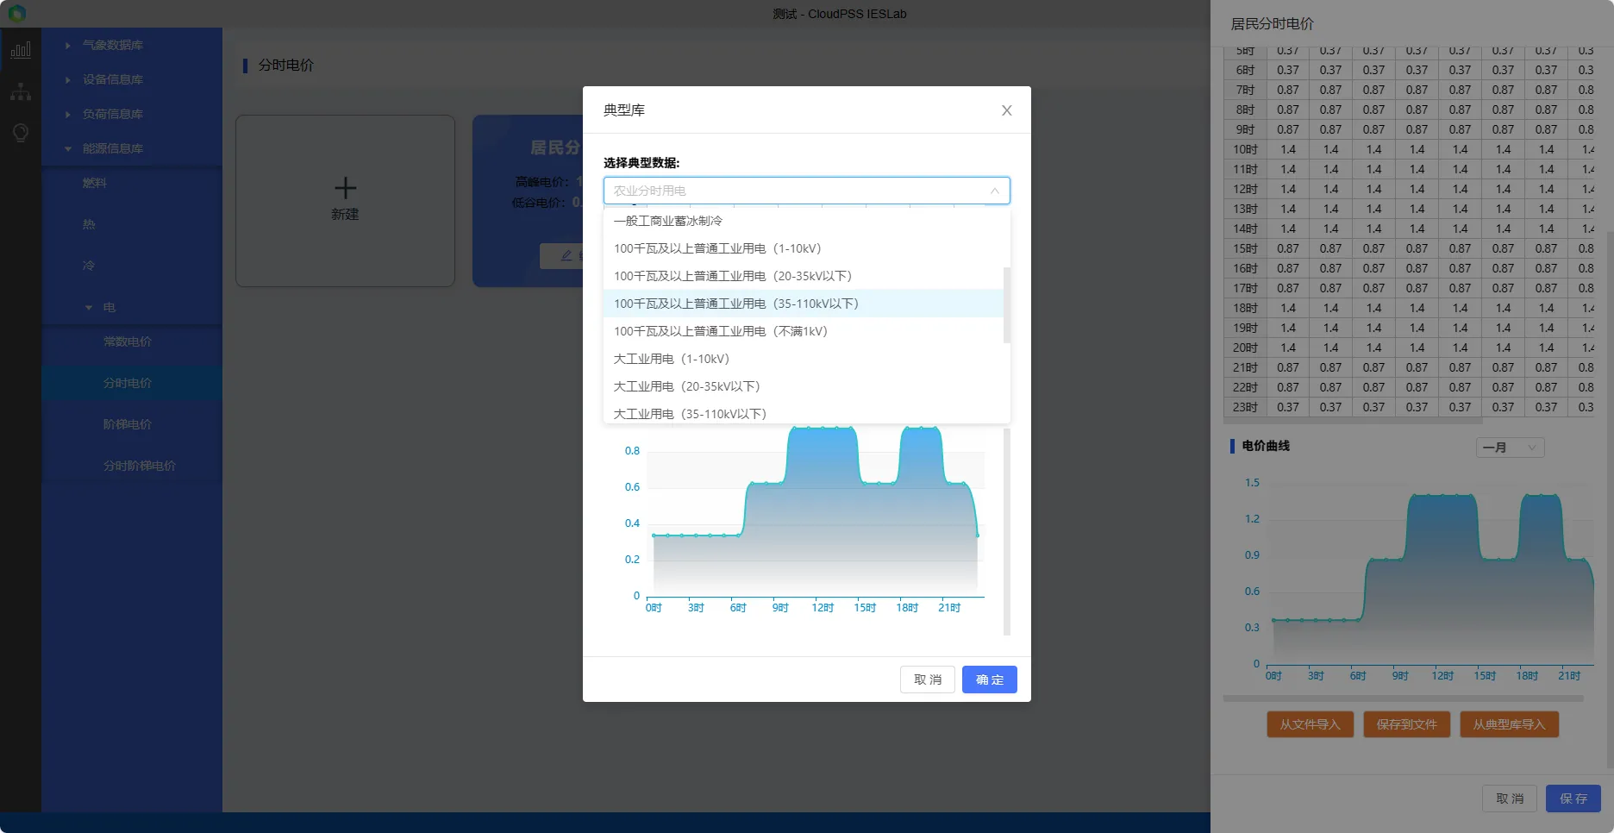The width and height of the screenshot is (1614, 833).
Task: Click 取消 in 居民分时电价 panel
Action: 1510,799
